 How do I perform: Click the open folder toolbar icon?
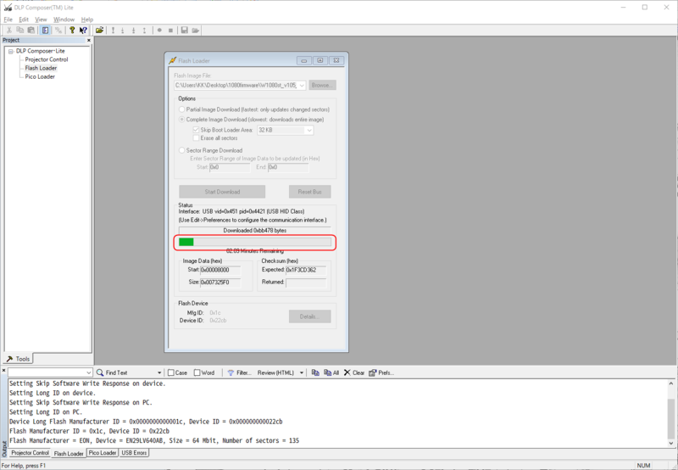(99, 31)
